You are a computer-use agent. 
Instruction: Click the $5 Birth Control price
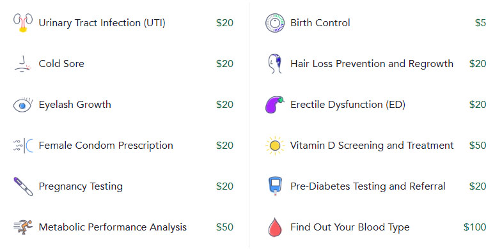[x=480, y=23]
